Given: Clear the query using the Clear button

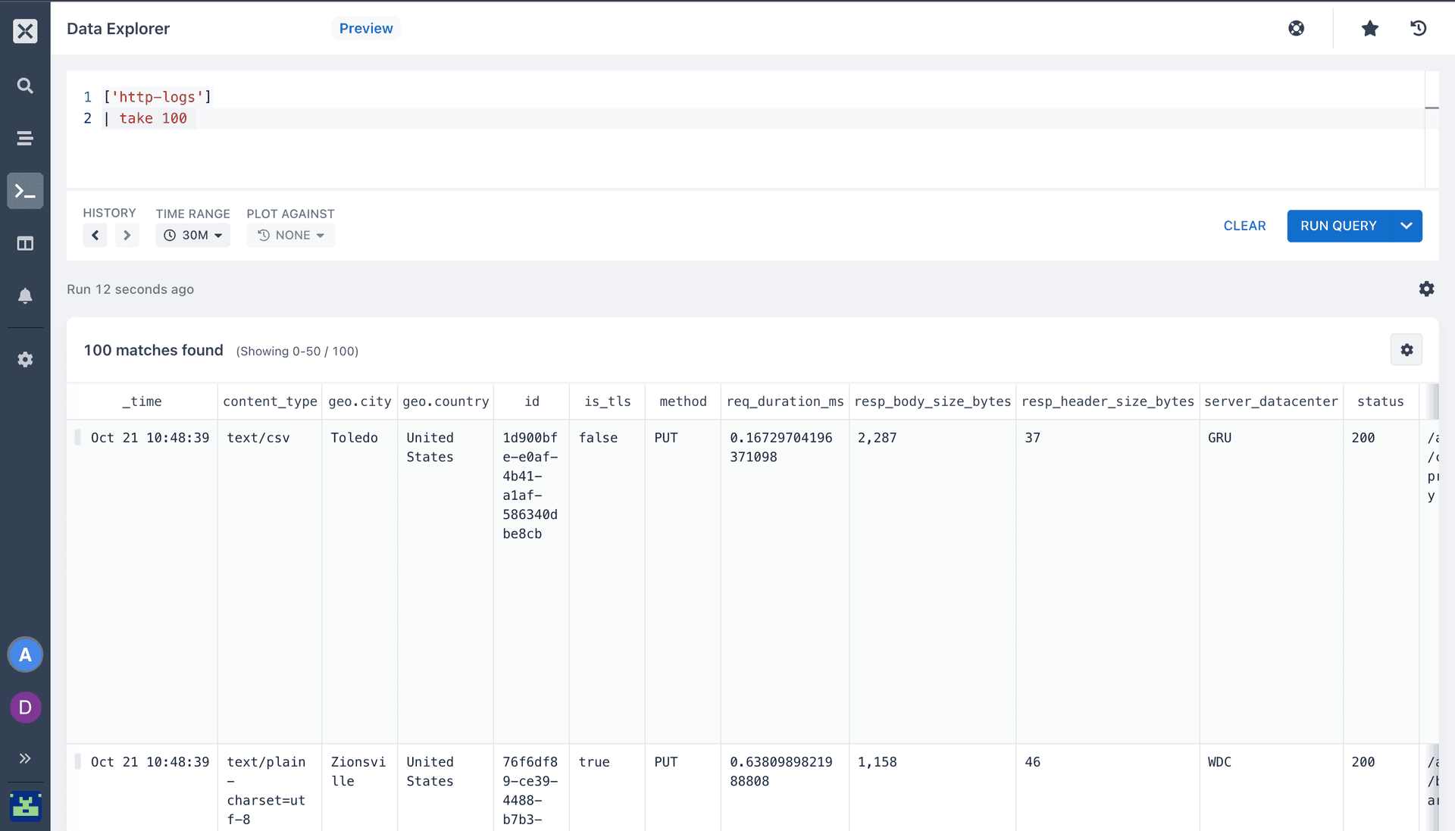Looking at the screenshot, I should point(1244,226).
